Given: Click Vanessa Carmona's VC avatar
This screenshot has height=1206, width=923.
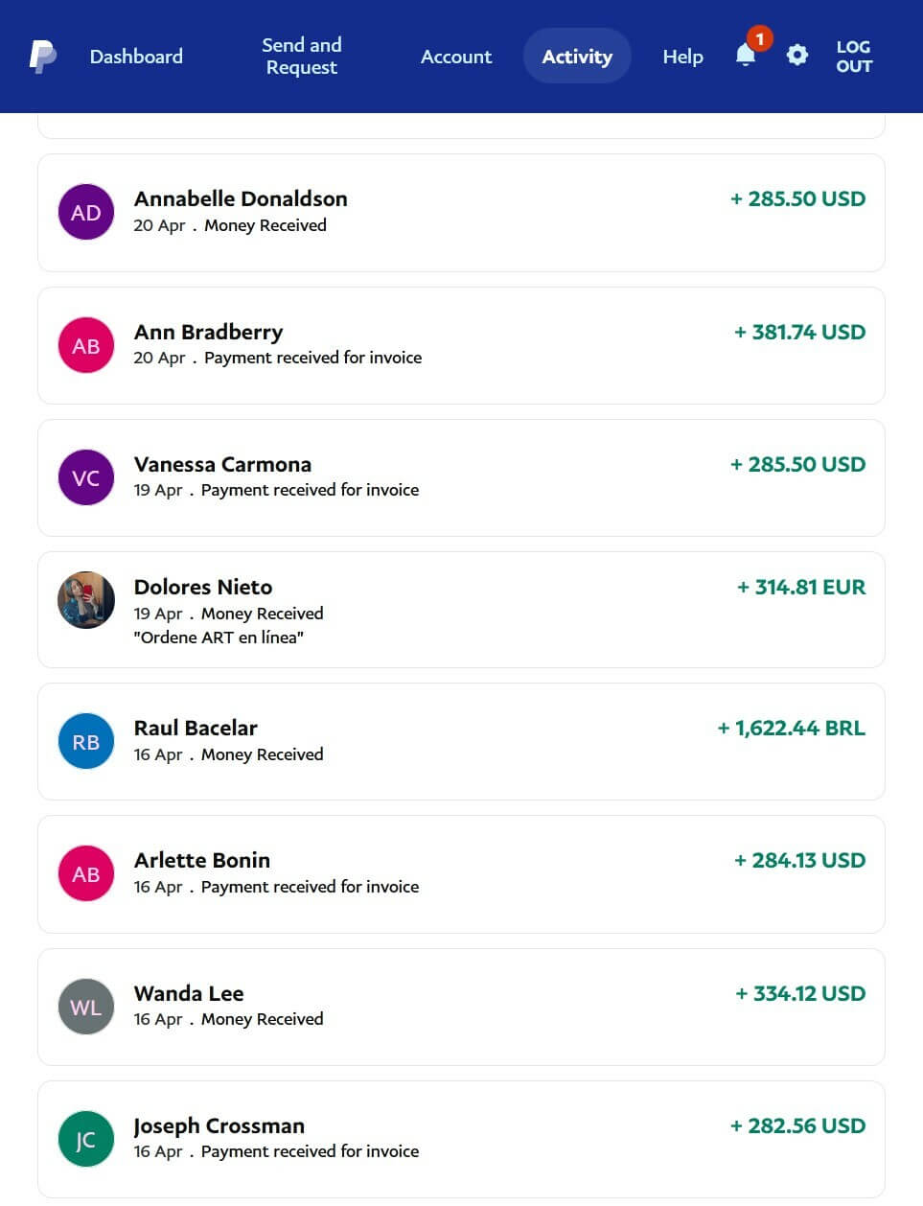Looking at the screenshot, I should [86, 477].
